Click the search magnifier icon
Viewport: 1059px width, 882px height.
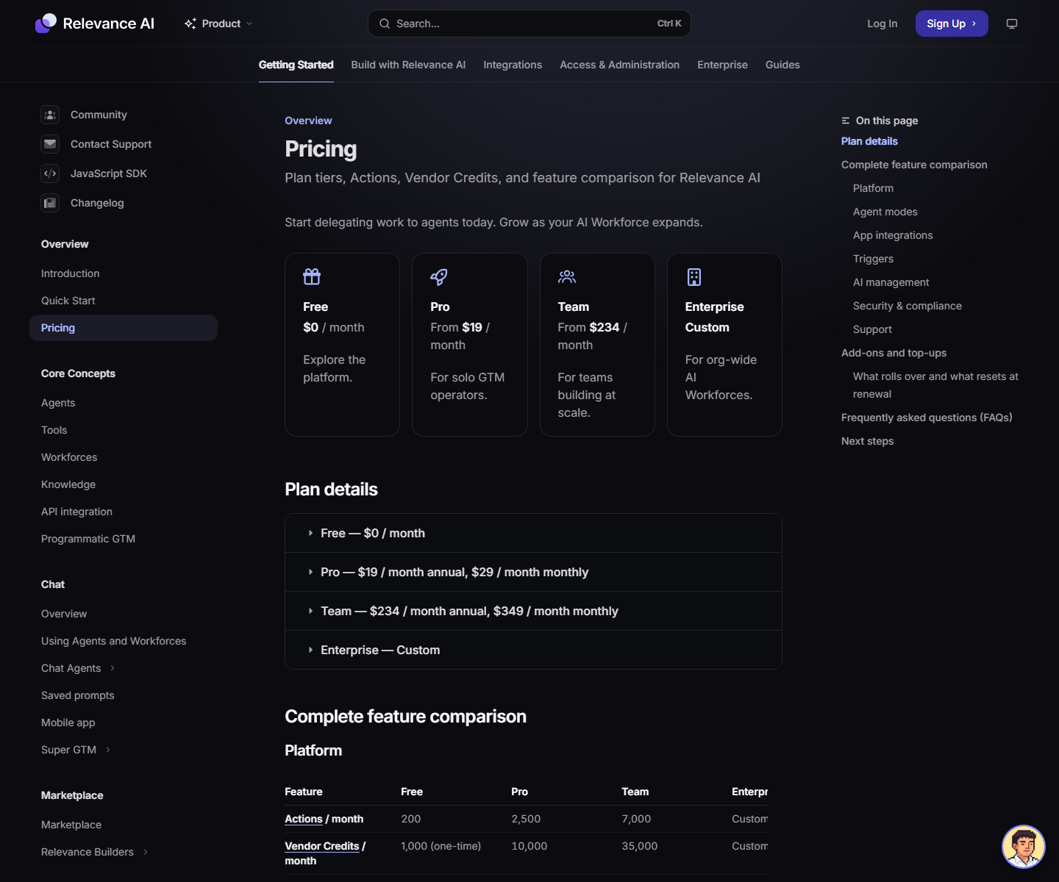[x=385, y=24]
